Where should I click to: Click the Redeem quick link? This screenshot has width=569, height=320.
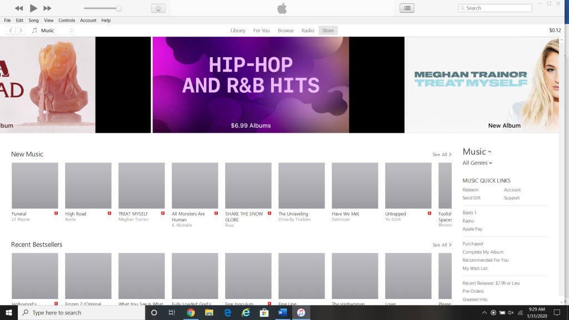[x=470, y=190]
